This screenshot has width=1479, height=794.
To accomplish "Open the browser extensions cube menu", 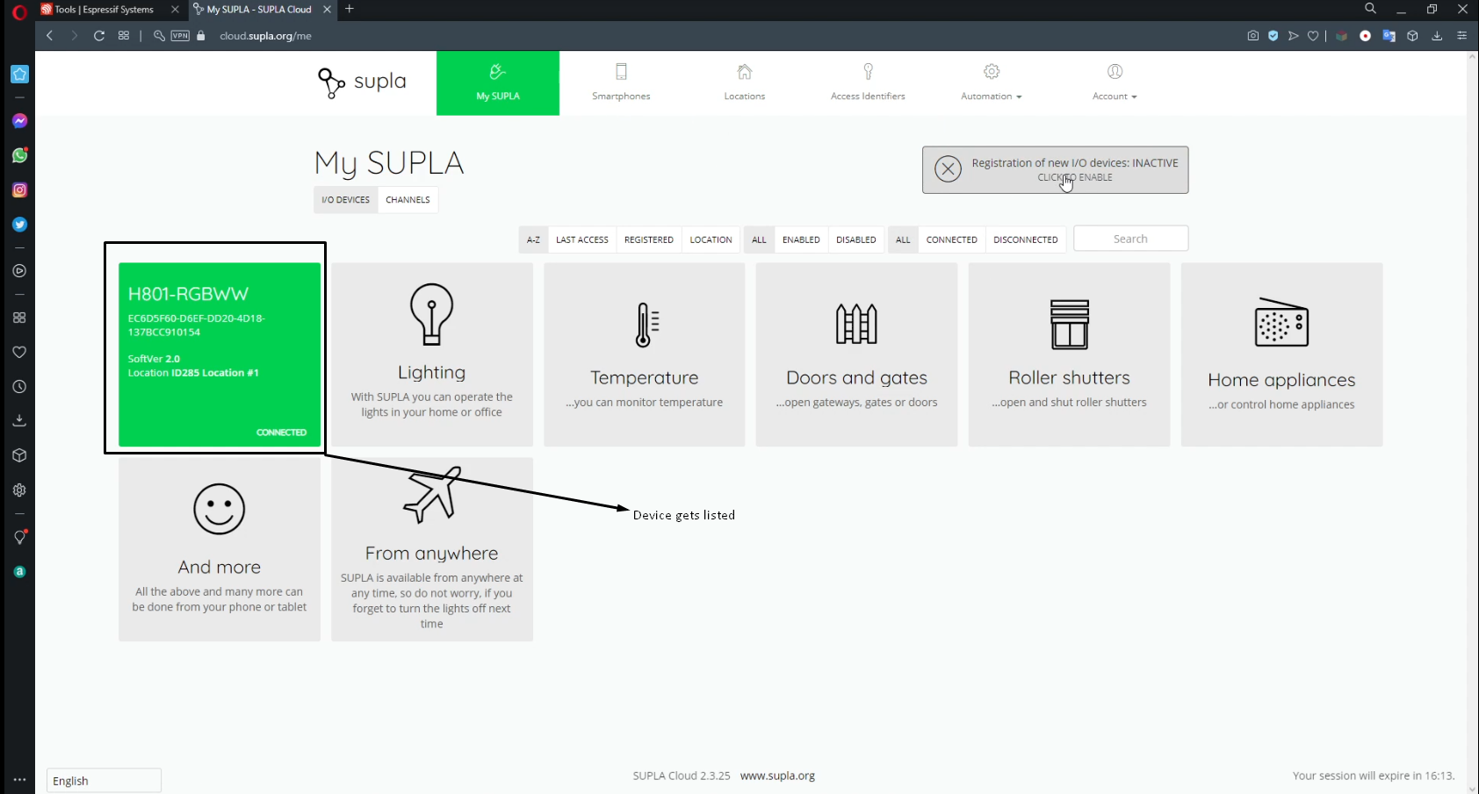I will pos(1412,36).
